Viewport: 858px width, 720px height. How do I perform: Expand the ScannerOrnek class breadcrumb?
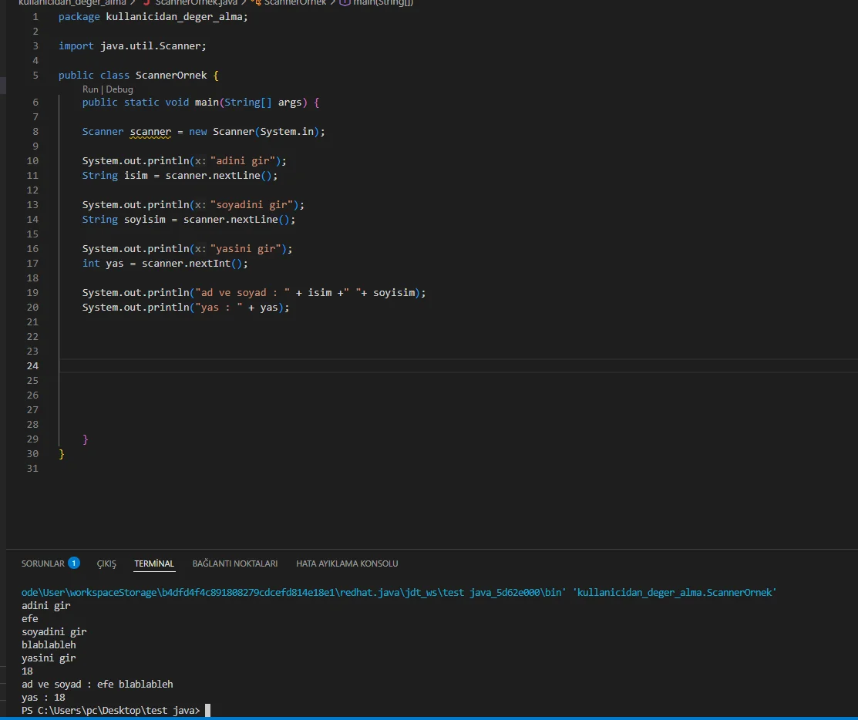[294, 2]
